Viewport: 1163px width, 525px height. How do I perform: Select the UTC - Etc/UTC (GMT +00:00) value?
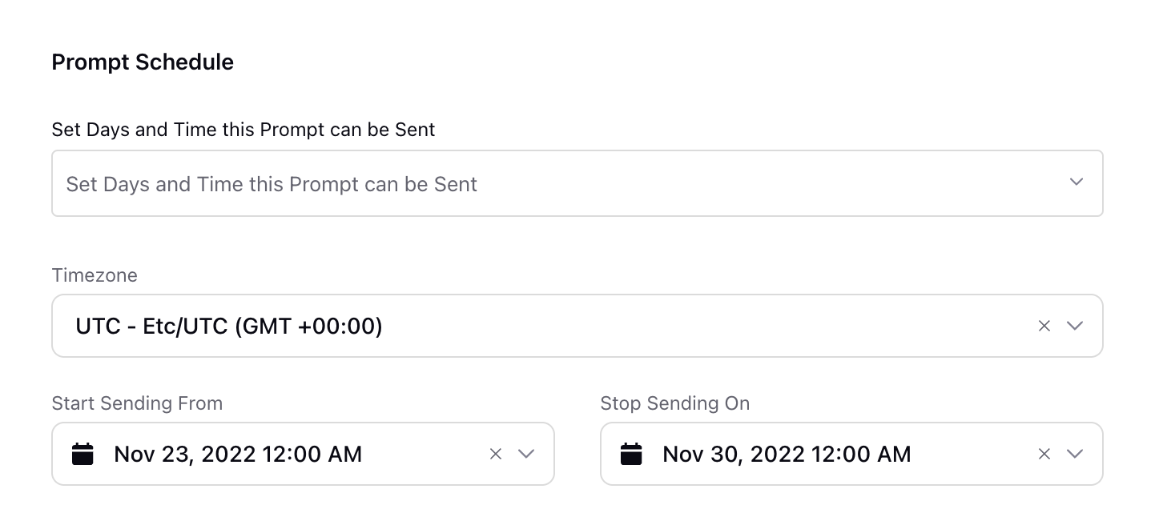tap(229, 327)
